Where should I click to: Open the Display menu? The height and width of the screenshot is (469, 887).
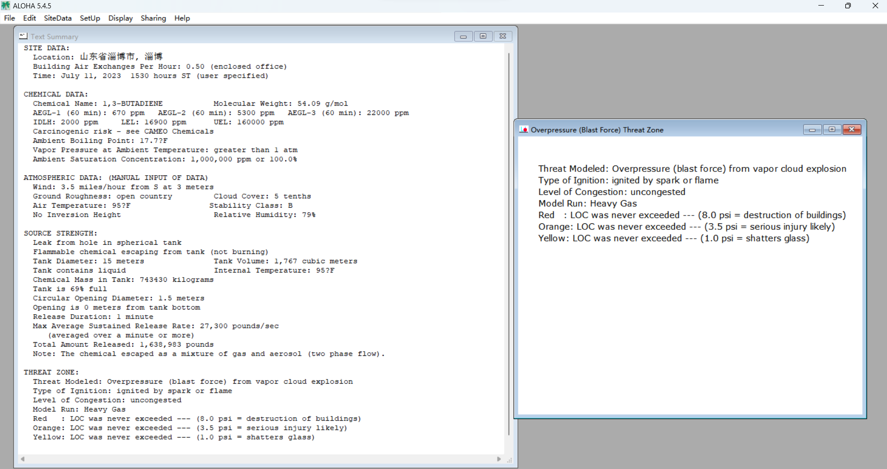click(121, 18)
